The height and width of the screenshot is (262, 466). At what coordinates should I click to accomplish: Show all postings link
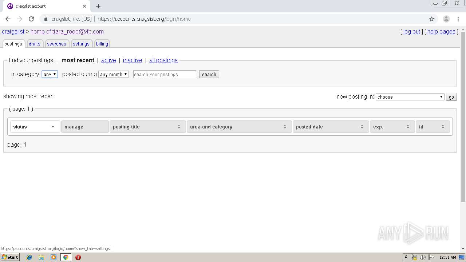tap(163, 60)
